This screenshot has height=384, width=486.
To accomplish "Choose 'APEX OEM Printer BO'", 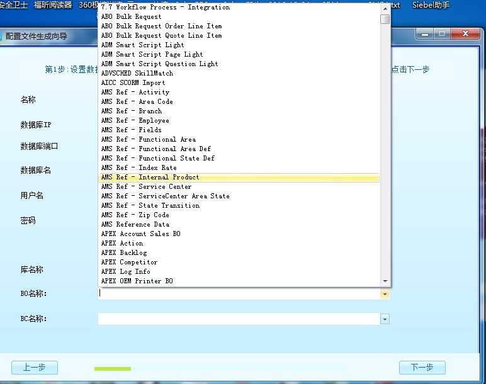I will (x=239, y=281).
